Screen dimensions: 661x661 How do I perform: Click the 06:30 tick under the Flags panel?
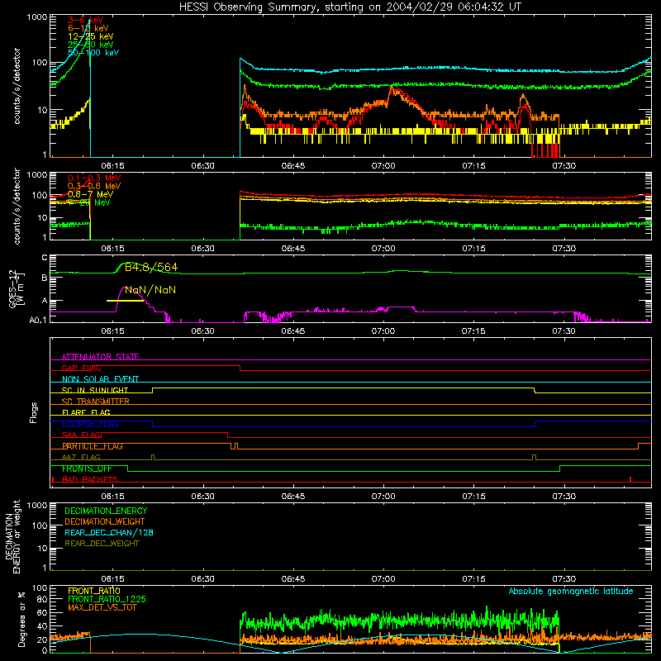point(202,497)
